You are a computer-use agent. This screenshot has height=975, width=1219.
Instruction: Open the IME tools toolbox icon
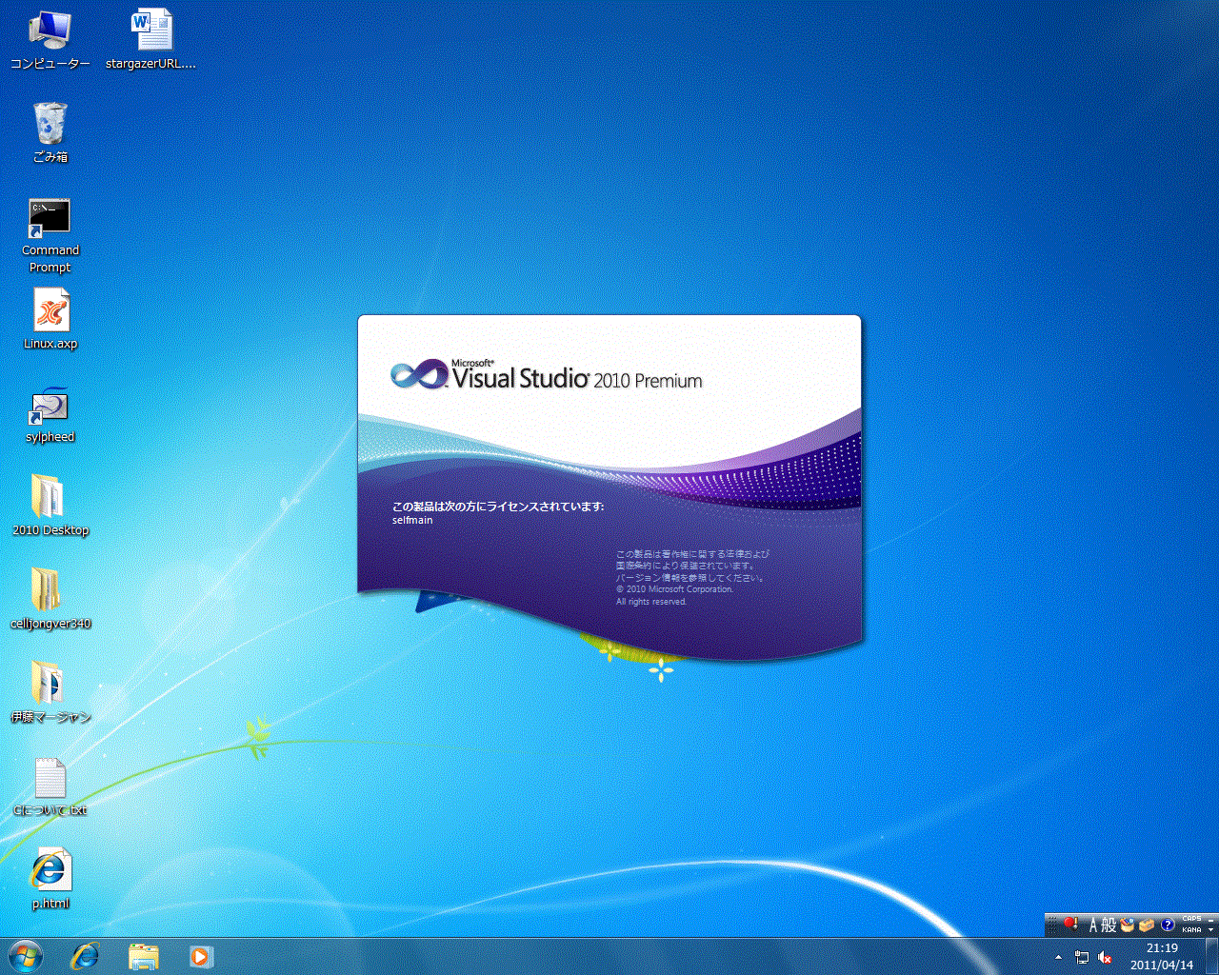(x=1147, y=925)
